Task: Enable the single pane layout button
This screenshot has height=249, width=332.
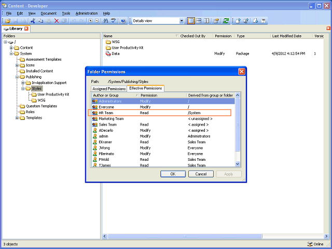Action: click(x=191, y=21)
